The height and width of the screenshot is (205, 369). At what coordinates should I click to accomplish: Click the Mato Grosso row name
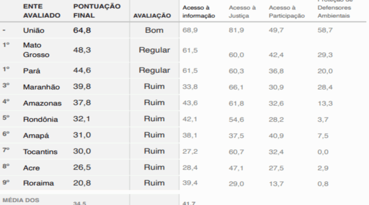(36, 50)
